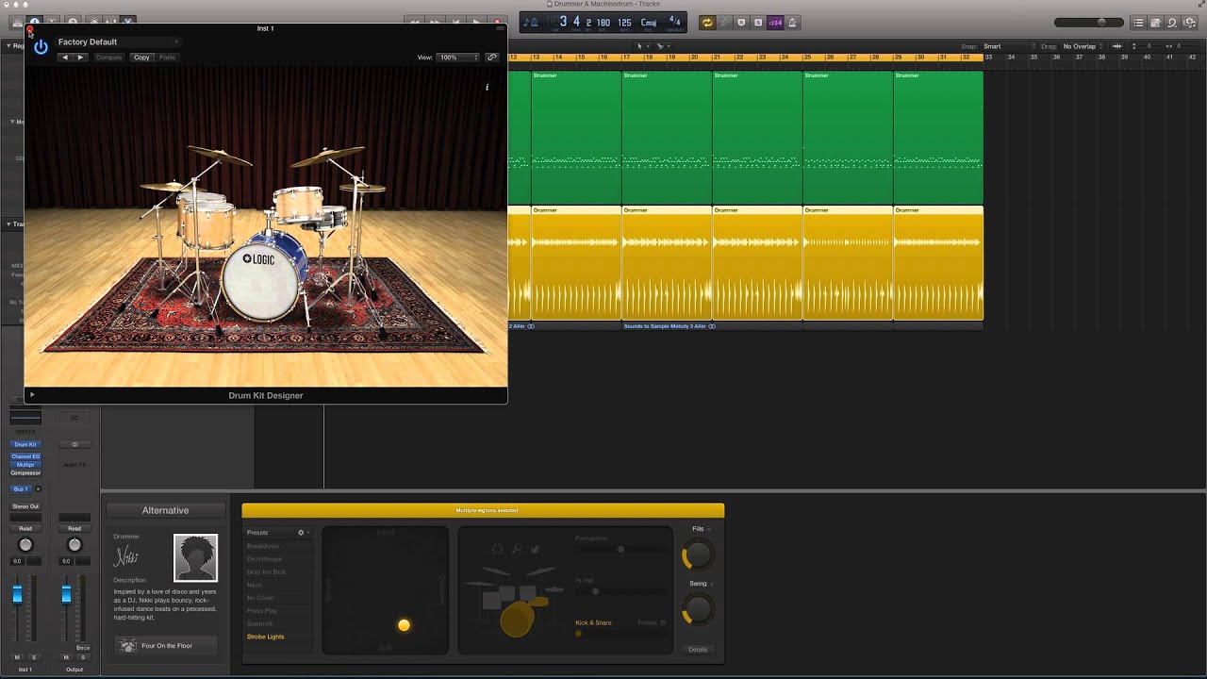Click the stereo link icon on Output strip
This screenshot has height=679, width=1207.
click(x=75, y=444)
